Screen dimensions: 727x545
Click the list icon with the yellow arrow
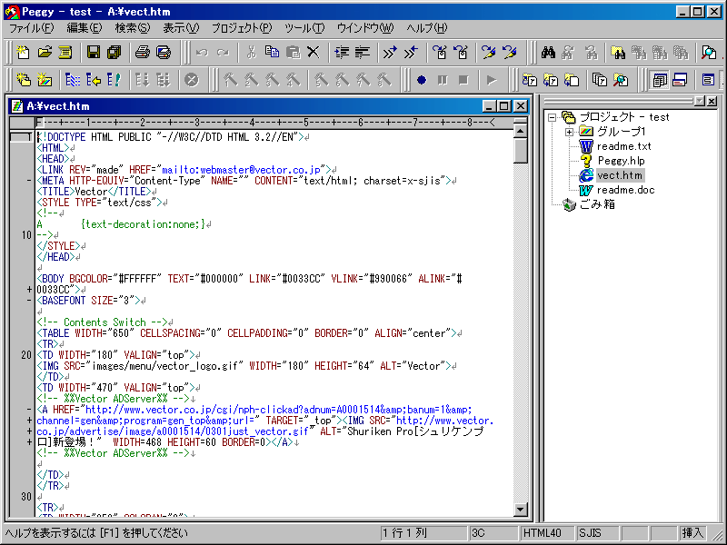tap(94, 80)
